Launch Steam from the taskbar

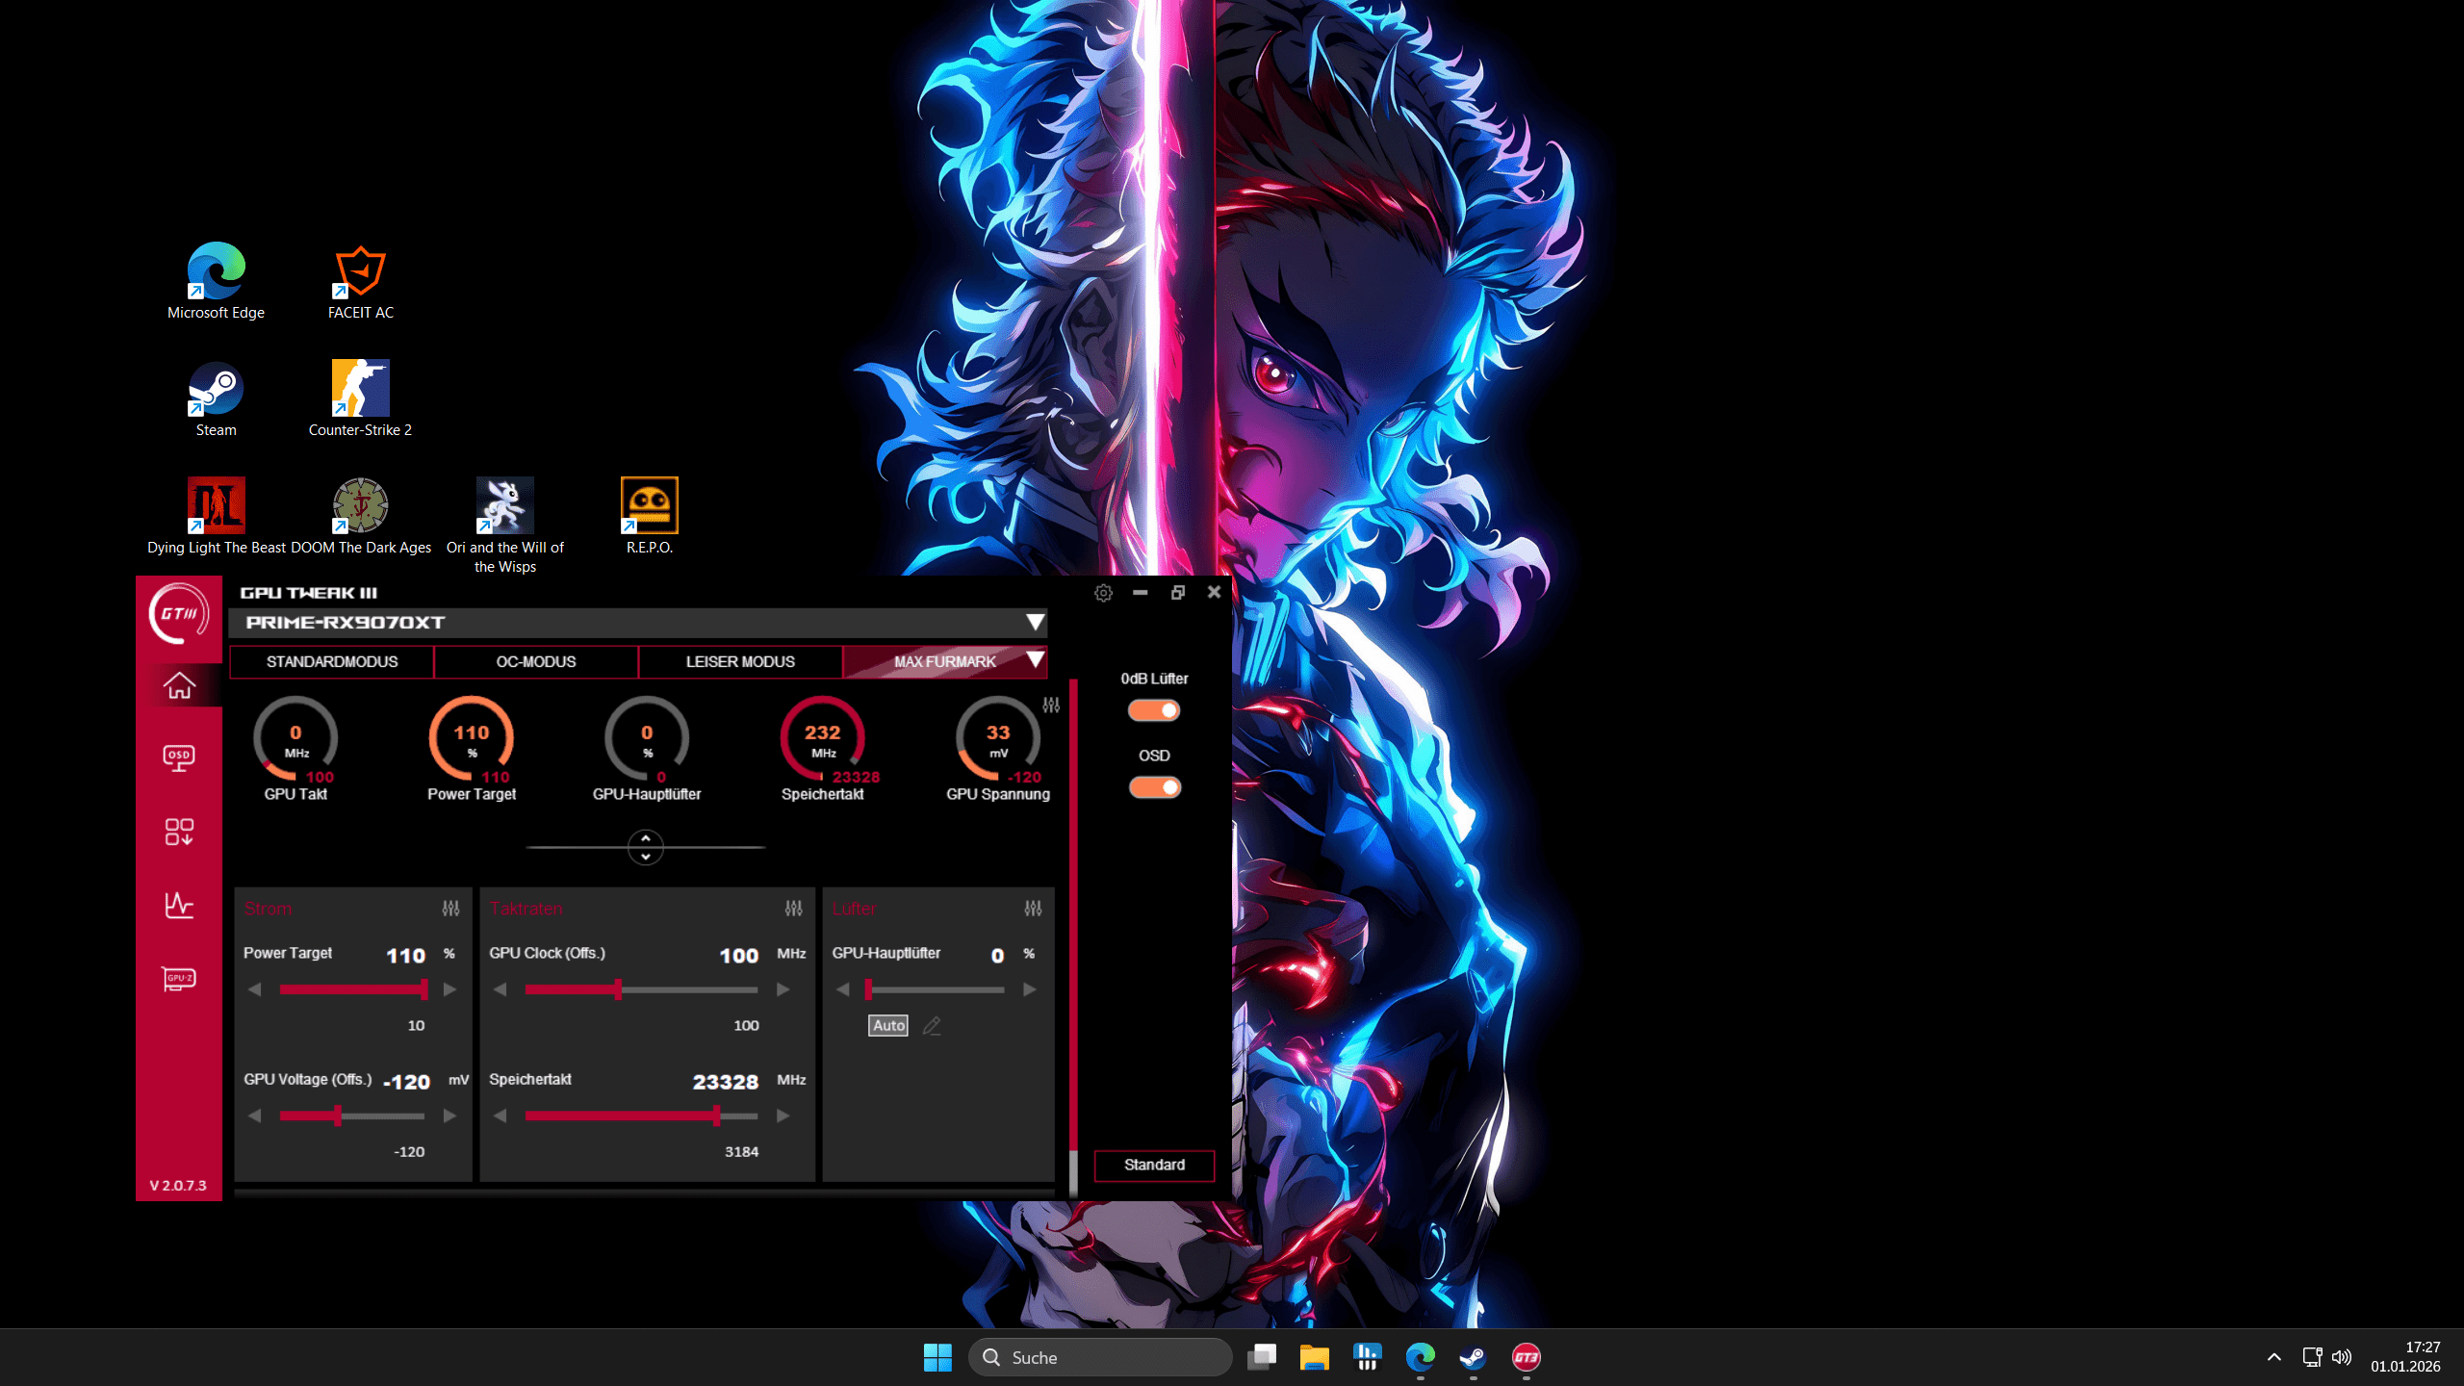click(x=1473, y=1357)
